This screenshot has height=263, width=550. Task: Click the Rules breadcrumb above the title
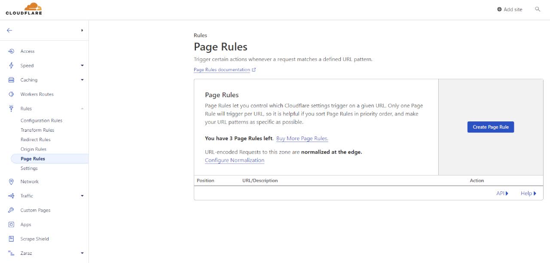200,35
